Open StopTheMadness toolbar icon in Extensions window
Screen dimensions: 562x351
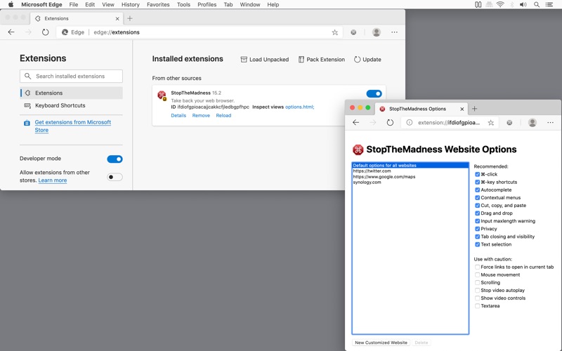353,32
